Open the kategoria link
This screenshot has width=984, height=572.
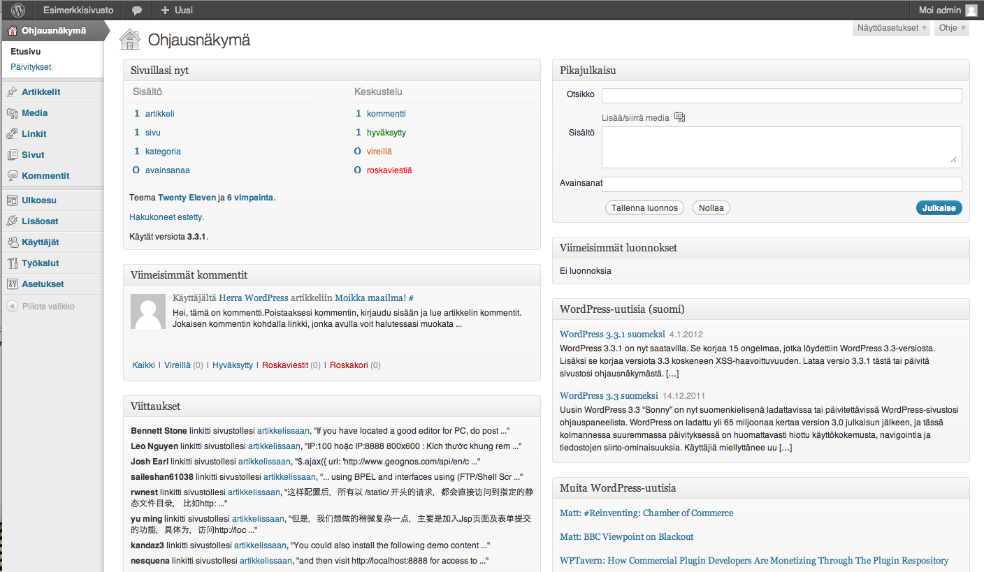pos(163,152)
